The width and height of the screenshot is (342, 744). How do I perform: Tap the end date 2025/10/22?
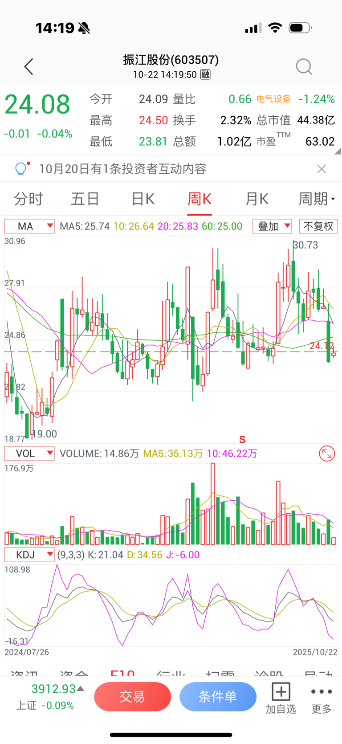point(315,652)
